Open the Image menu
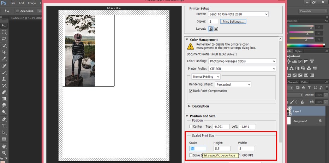Image resolution: width=329 pixels, height=163 pixels. [x=32, y=4]
